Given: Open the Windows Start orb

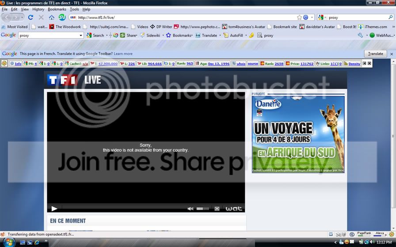Looking at the screenshot, I should (9, 242).
